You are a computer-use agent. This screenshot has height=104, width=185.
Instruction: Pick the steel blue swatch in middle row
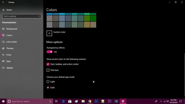point(62,18)
